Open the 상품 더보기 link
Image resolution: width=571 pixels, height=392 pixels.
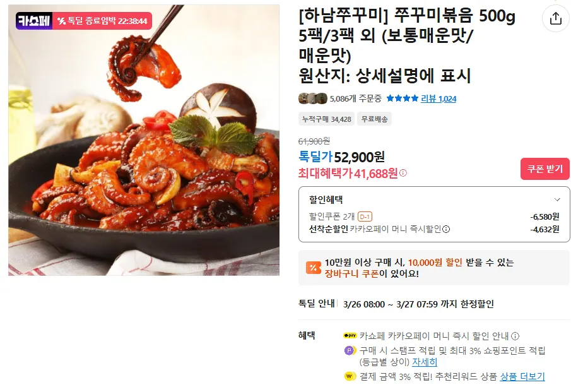pos(522,376)
